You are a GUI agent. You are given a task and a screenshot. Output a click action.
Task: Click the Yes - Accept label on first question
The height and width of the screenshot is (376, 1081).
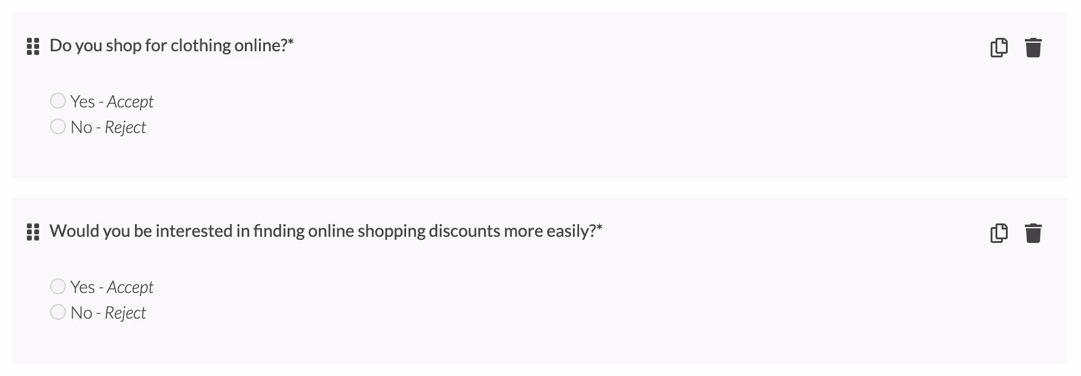pos(112,101)
